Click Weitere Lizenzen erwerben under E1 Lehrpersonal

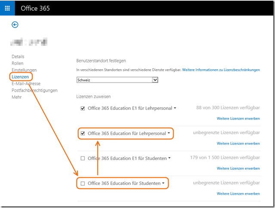238,118
